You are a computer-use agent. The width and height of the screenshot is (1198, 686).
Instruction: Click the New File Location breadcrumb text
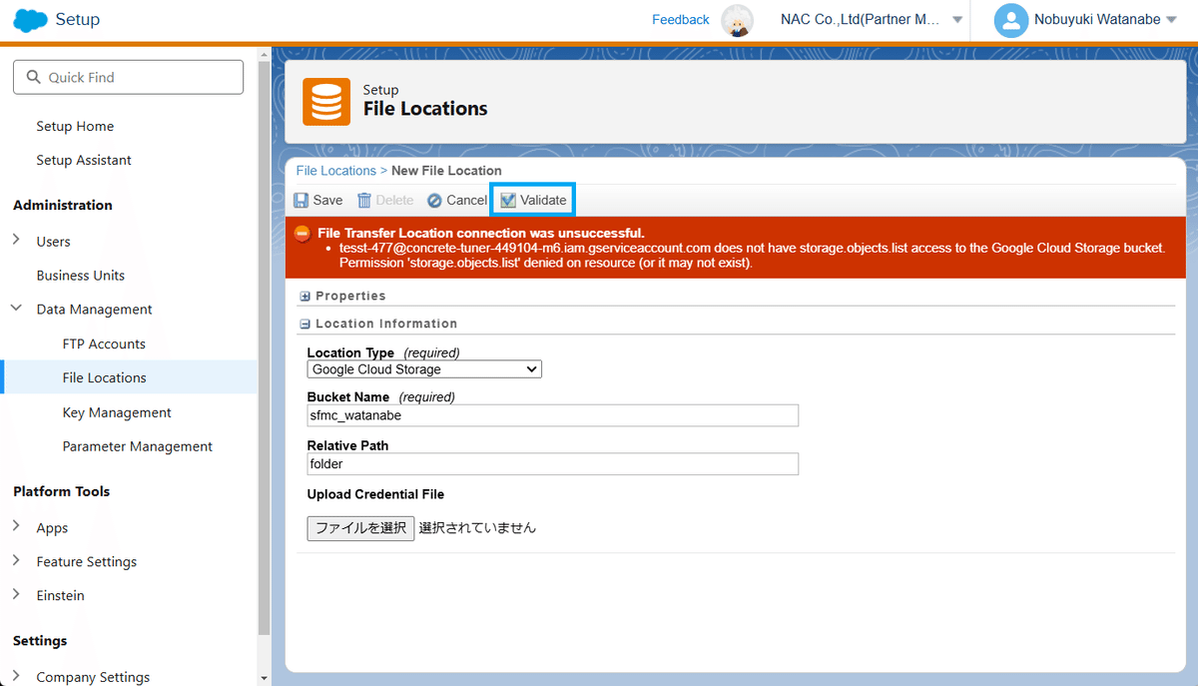446,171
